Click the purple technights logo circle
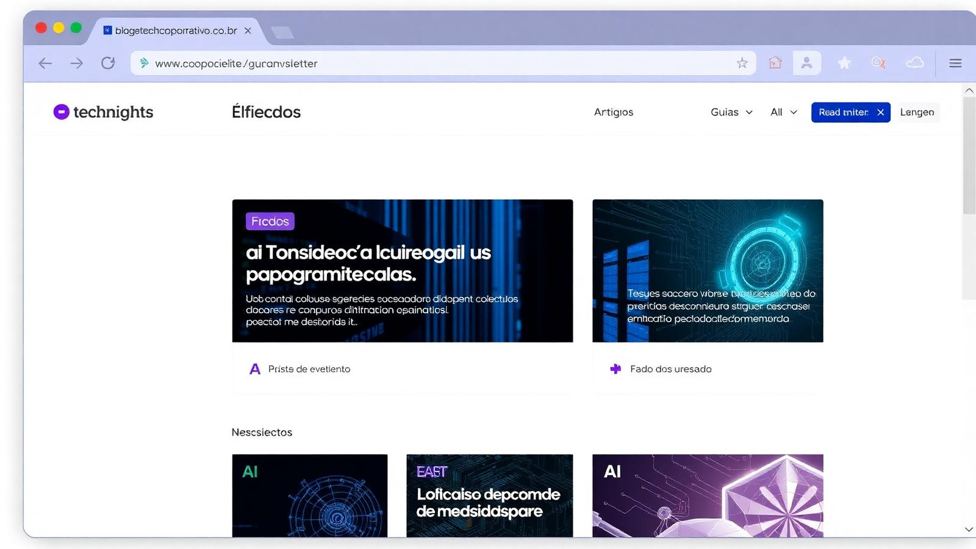This screenshot has width=976, height=549. coord(61,112)
